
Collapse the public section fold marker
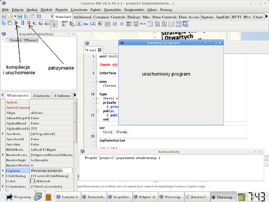[98, 111]
